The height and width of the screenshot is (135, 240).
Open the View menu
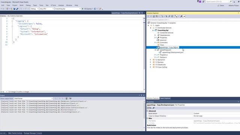coord(8,5)
